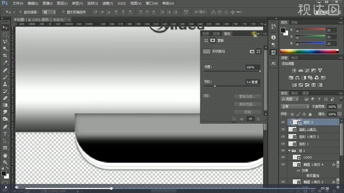Select the Eraser tool
Image resolution: width=344 pixels, height=193 pixels.
[x=5, y=98]
